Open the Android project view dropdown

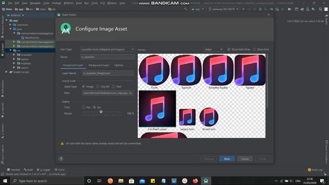coord(15,15)
